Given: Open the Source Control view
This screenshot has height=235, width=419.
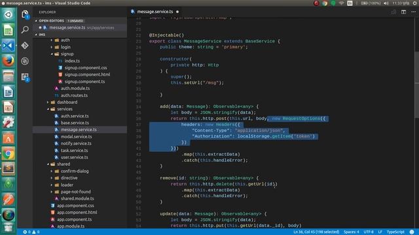Looking at the screenshot, I should (25, 46).
